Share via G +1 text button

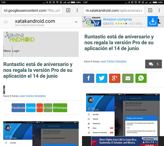[x=40, y=108]
